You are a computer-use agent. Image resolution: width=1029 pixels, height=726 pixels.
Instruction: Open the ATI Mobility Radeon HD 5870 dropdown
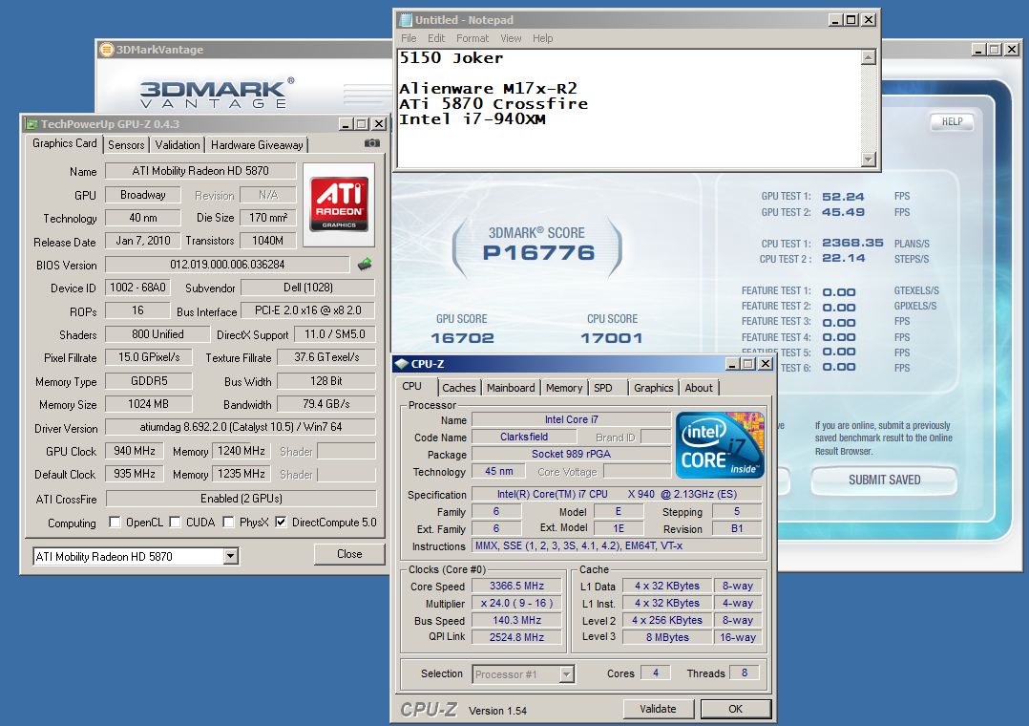point(230,556)
